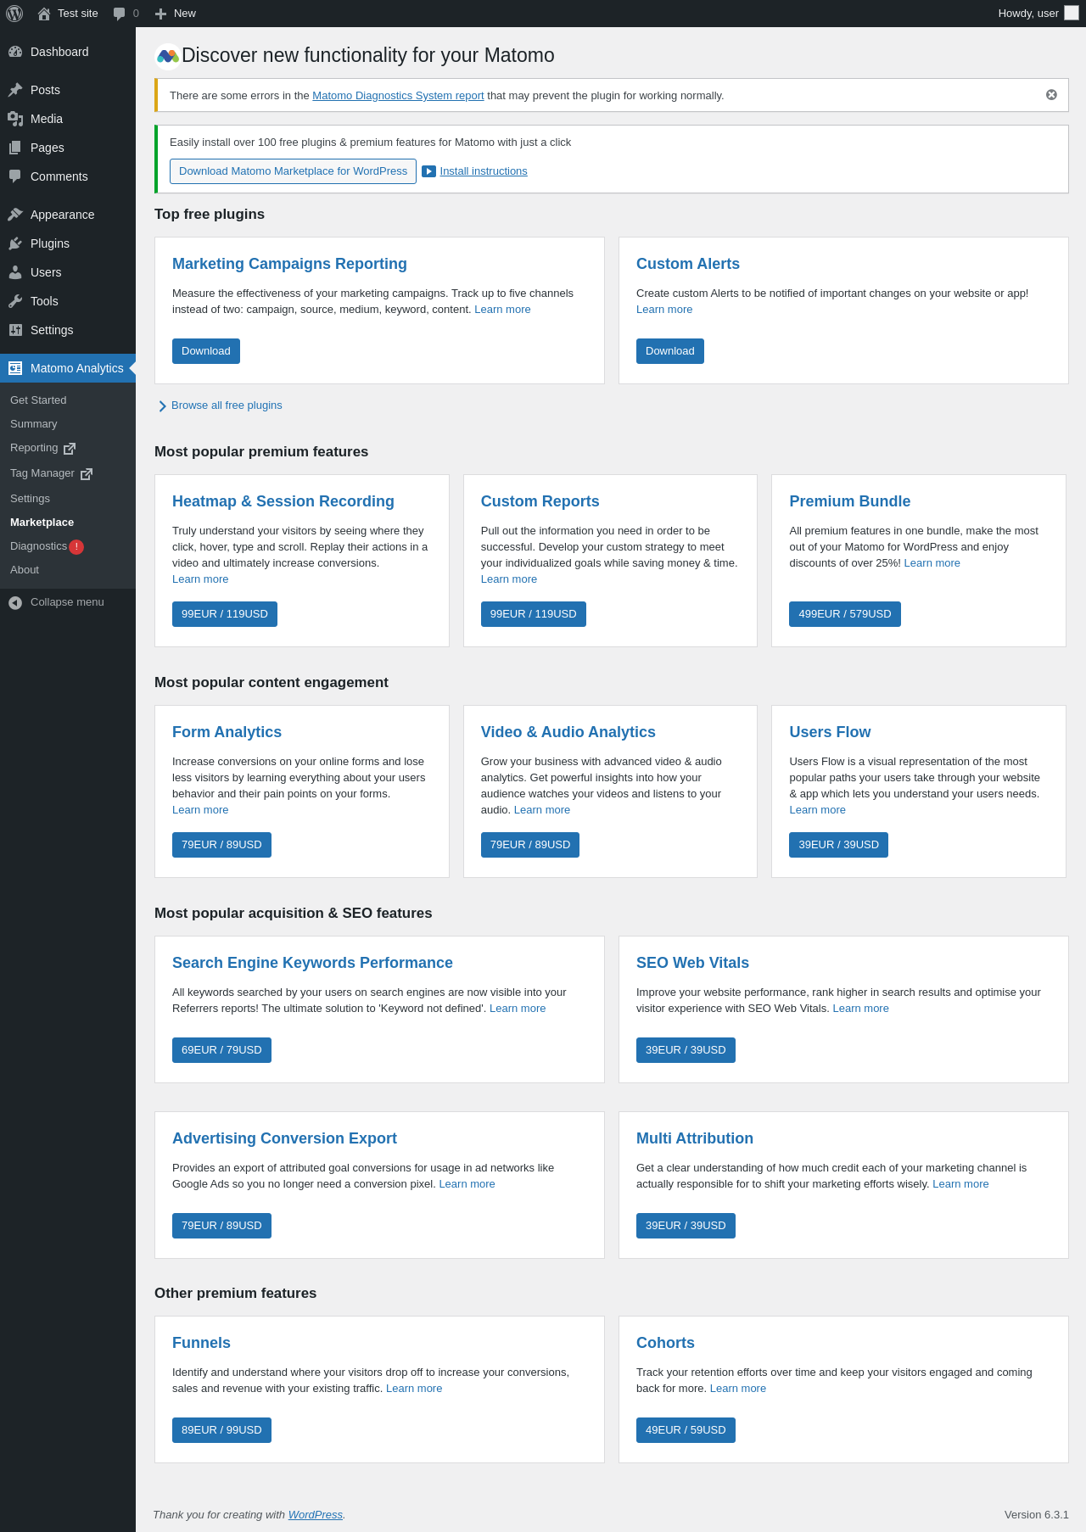Viewport: 1086px width, 1532px height.
Task: Open the Cohorts title link
Action: 665,1343
